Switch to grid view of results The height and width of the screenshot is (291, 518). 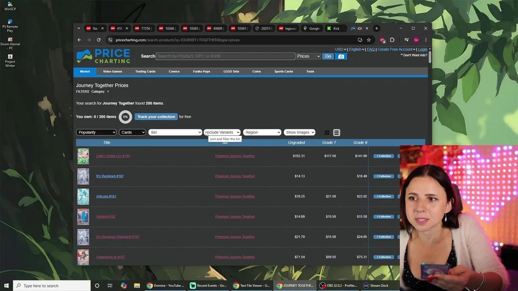(x=327, y=132)
